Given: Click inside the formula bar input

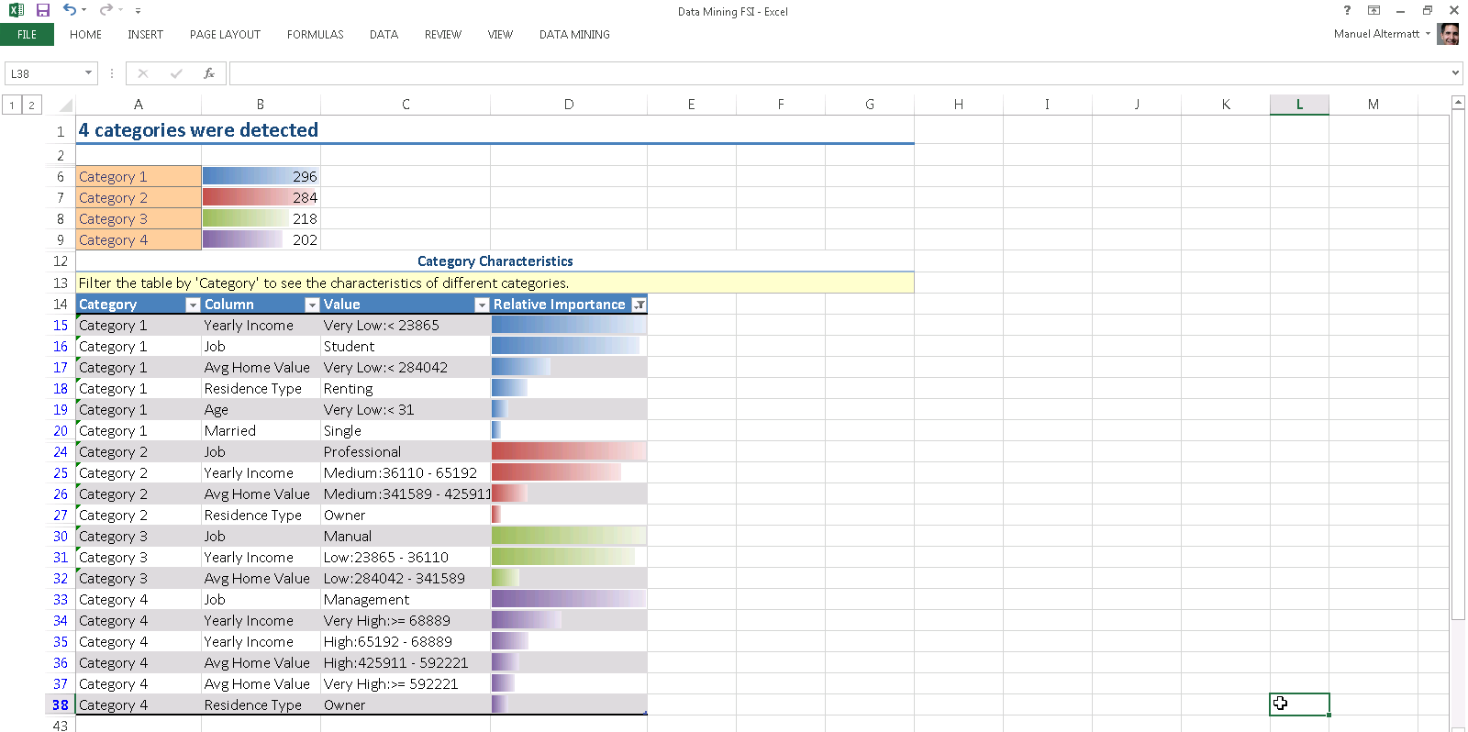Looking at the screenshot, I should pos(826,73).
